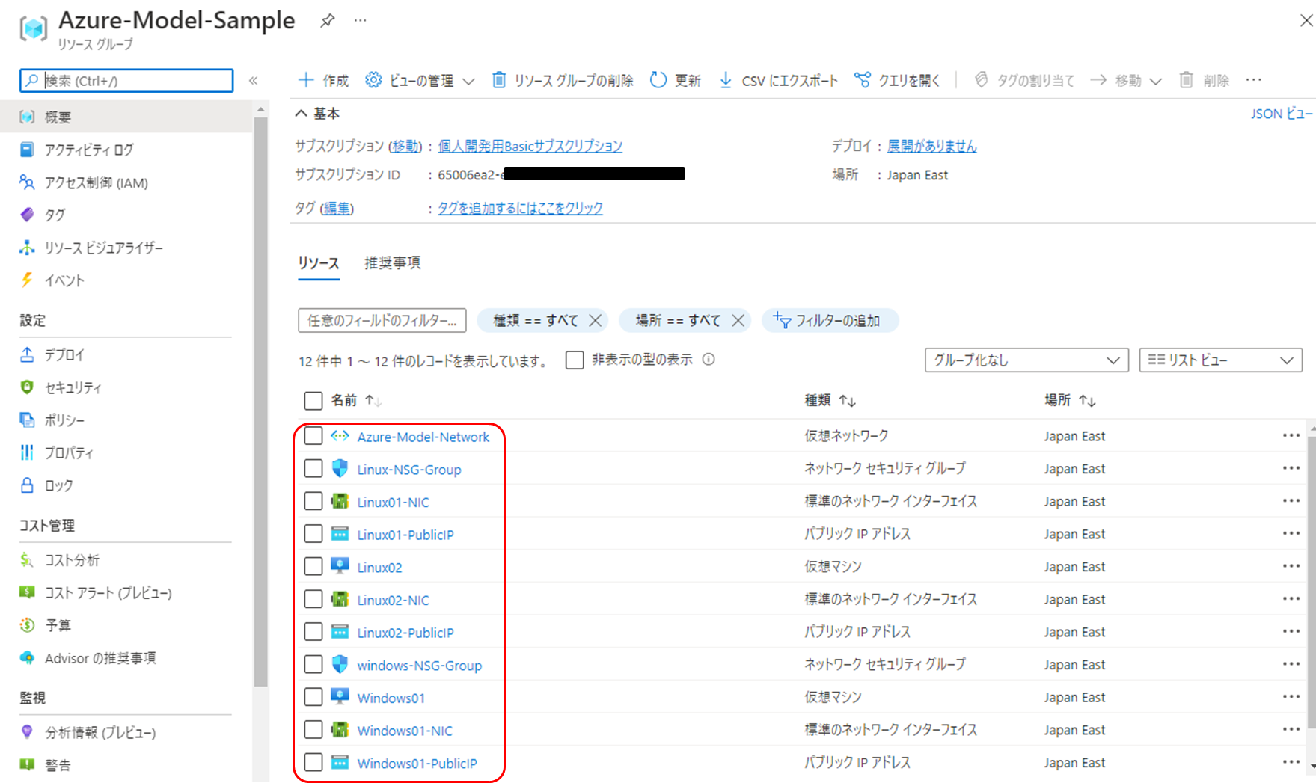
Task: Click the 予算 sidebar icon
Action: pos(27,624)
